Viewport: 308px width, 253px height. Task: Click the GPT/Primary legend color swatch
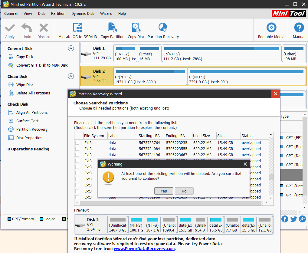coord(9,219)
